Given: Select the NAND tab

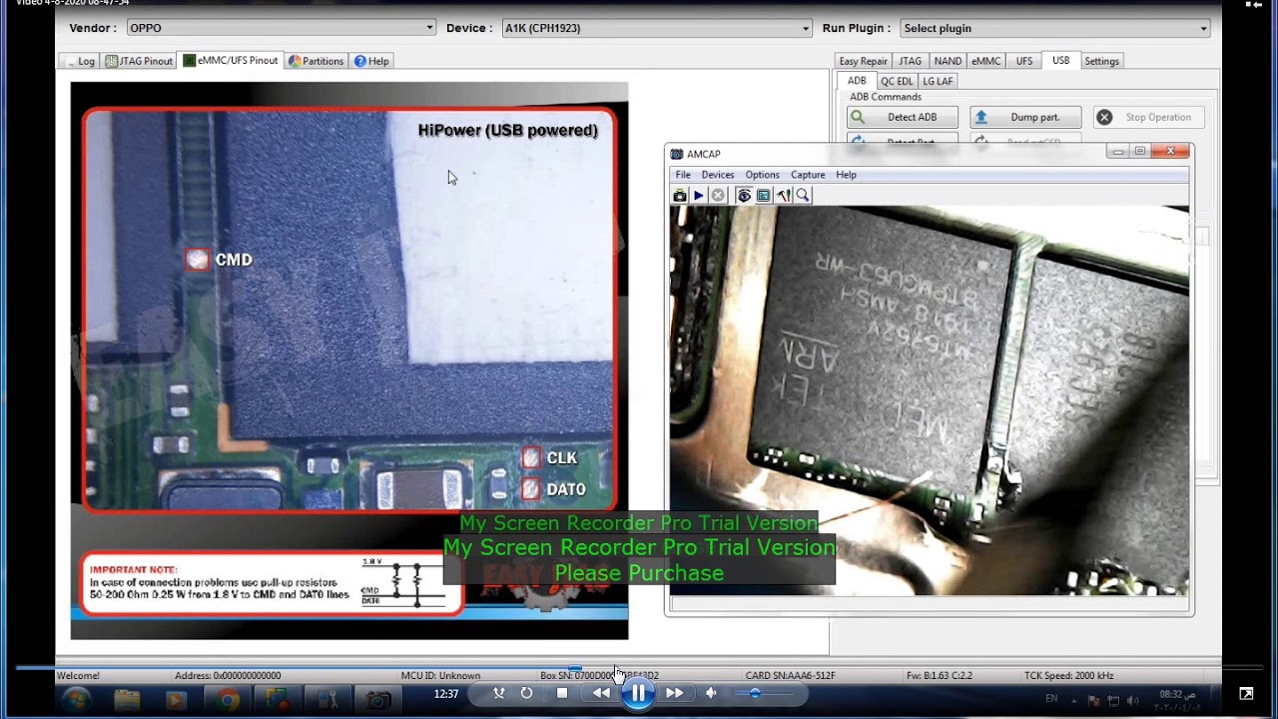Looking at the screenshot, I should [x=948, y=61].
